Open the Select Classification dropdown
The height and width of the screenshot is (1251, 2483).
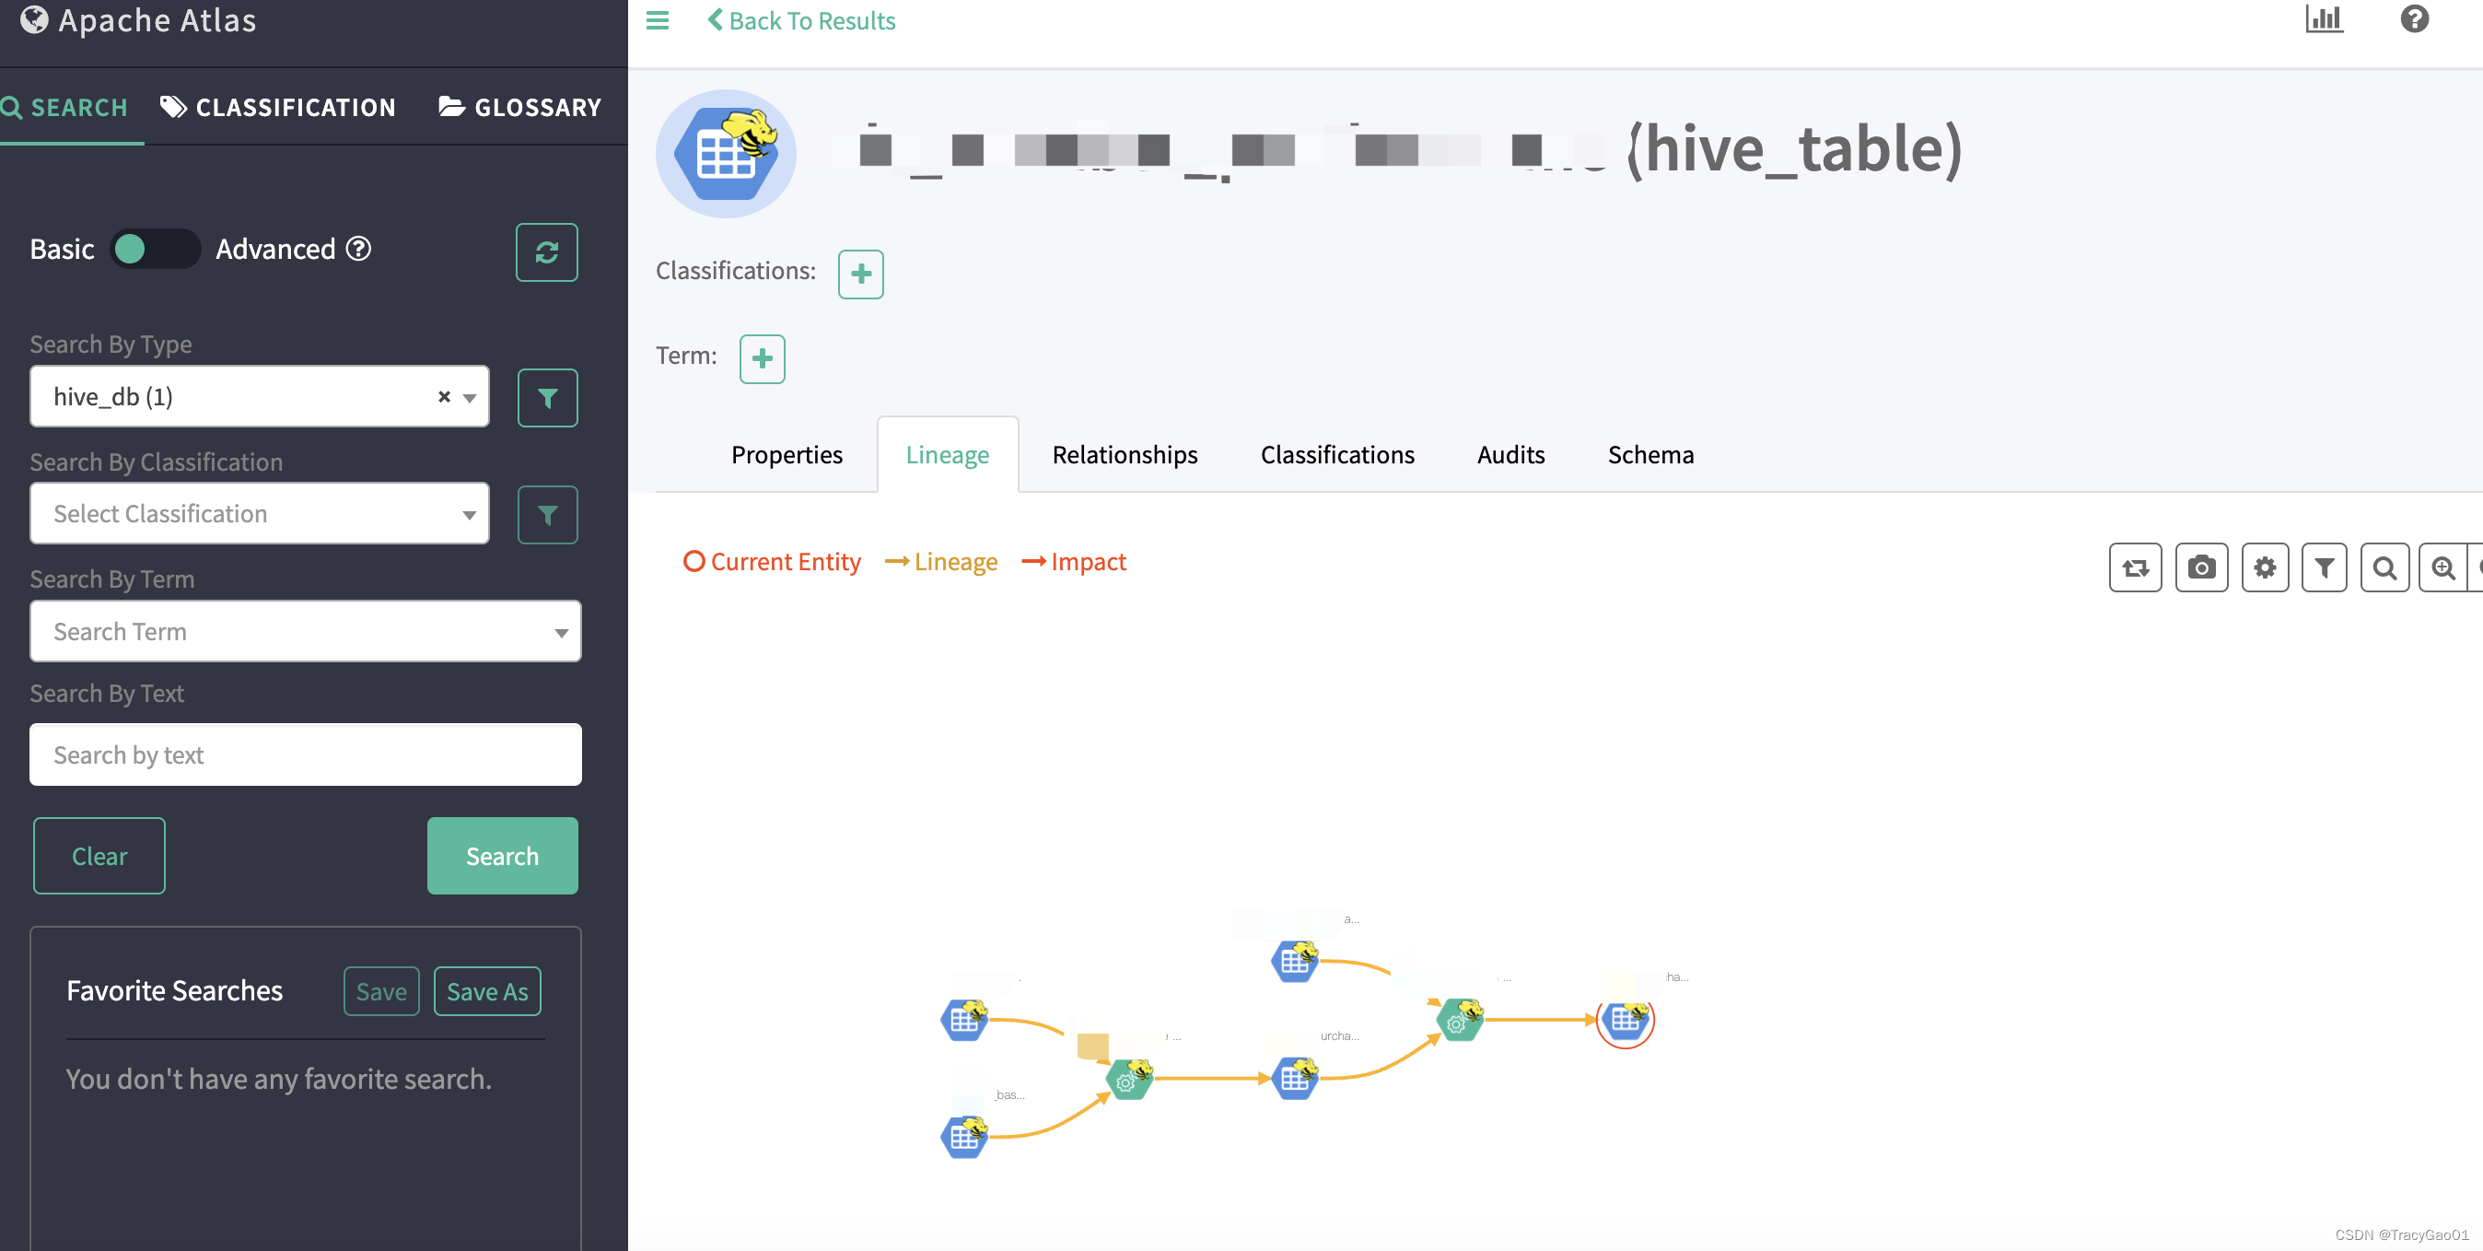pos(260,514)
